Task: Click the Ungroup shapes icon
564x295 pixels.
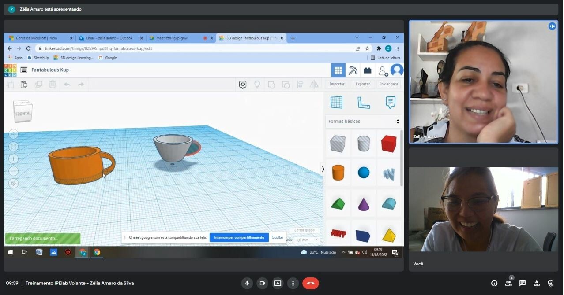Action: [286, 85]
